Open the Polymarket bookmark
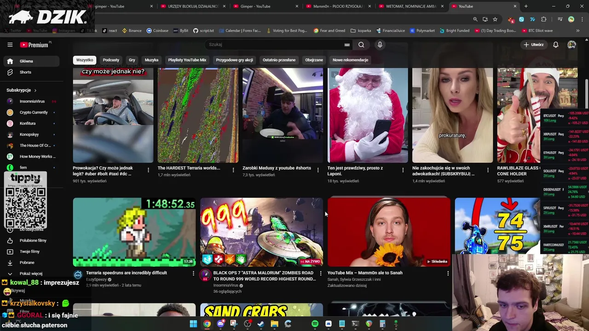The image size is (589, 331). click(422, 30)
